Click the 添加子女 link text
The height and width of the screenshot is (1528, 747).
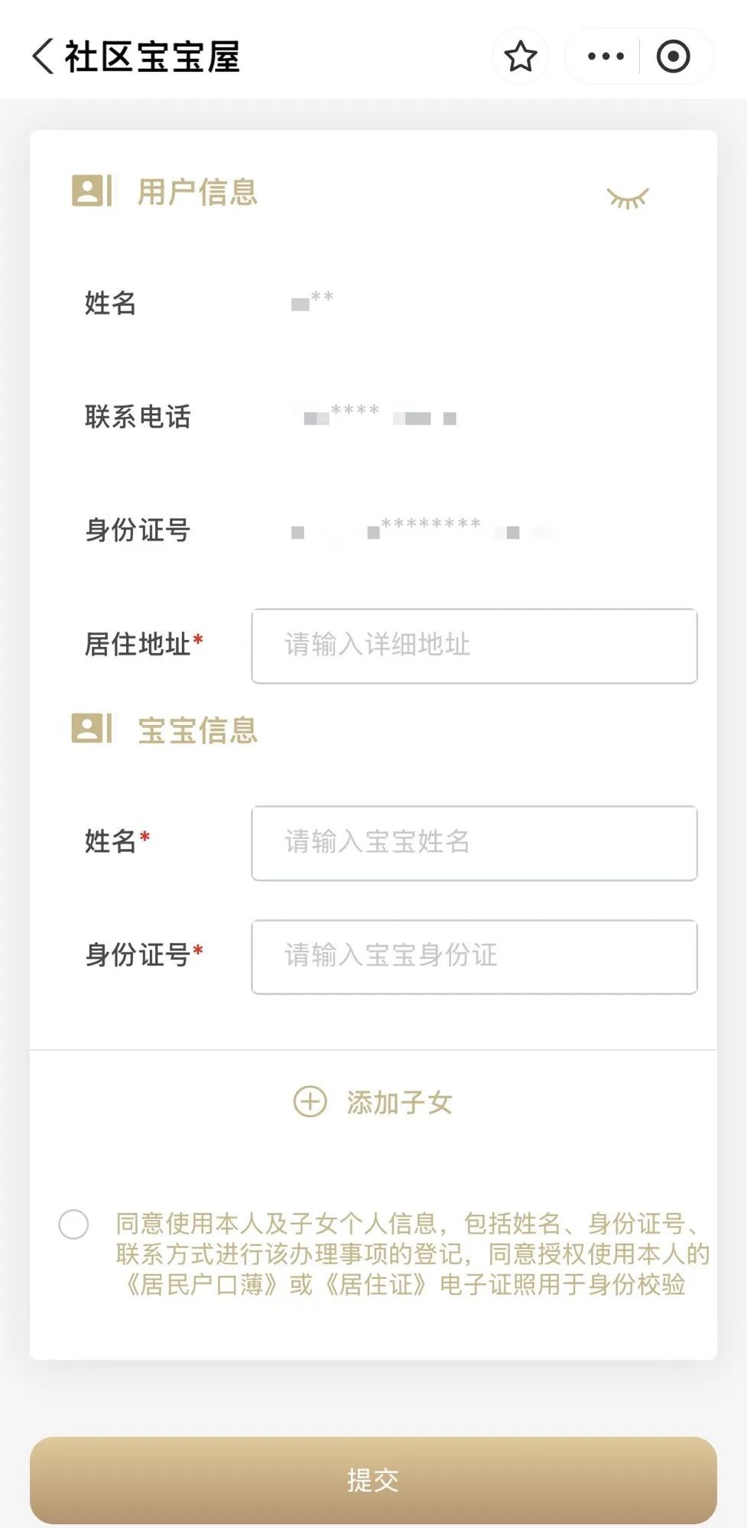[x=399, y=1103]
